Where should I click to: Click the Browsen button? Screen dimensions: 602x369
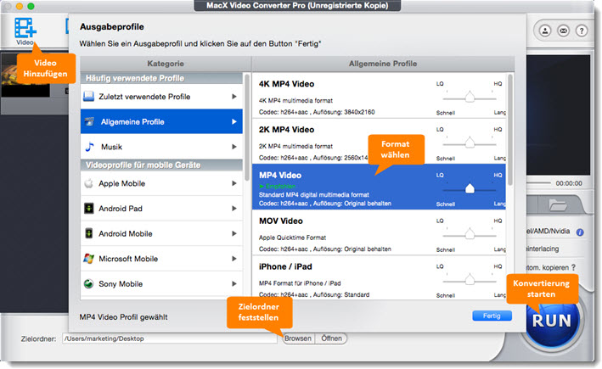pos(298,338)
